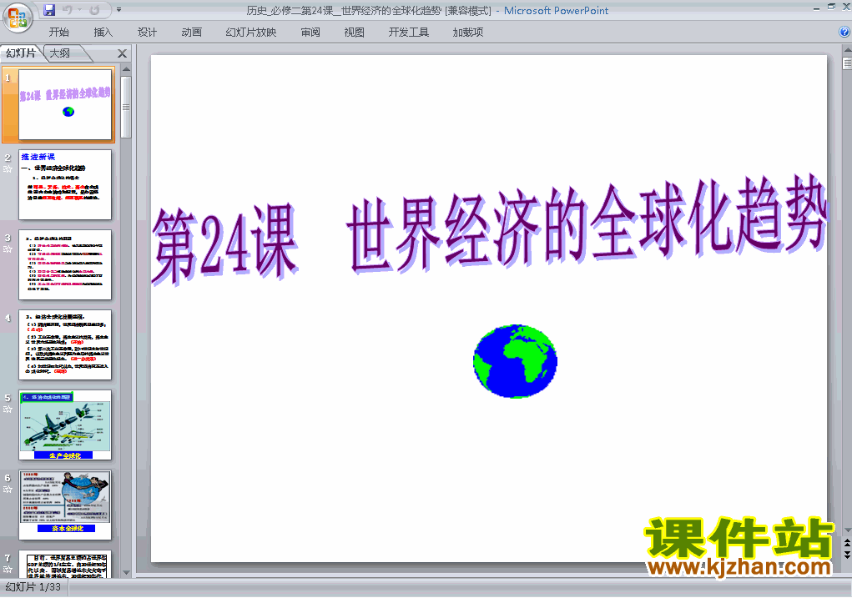Play animations using slide 6 star icon
Viewport: 852px width, 598px height.
[8, 490]
